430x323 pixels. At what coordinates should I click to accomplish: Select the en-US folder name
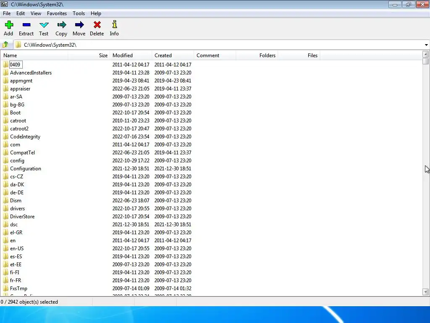[17, 248]
